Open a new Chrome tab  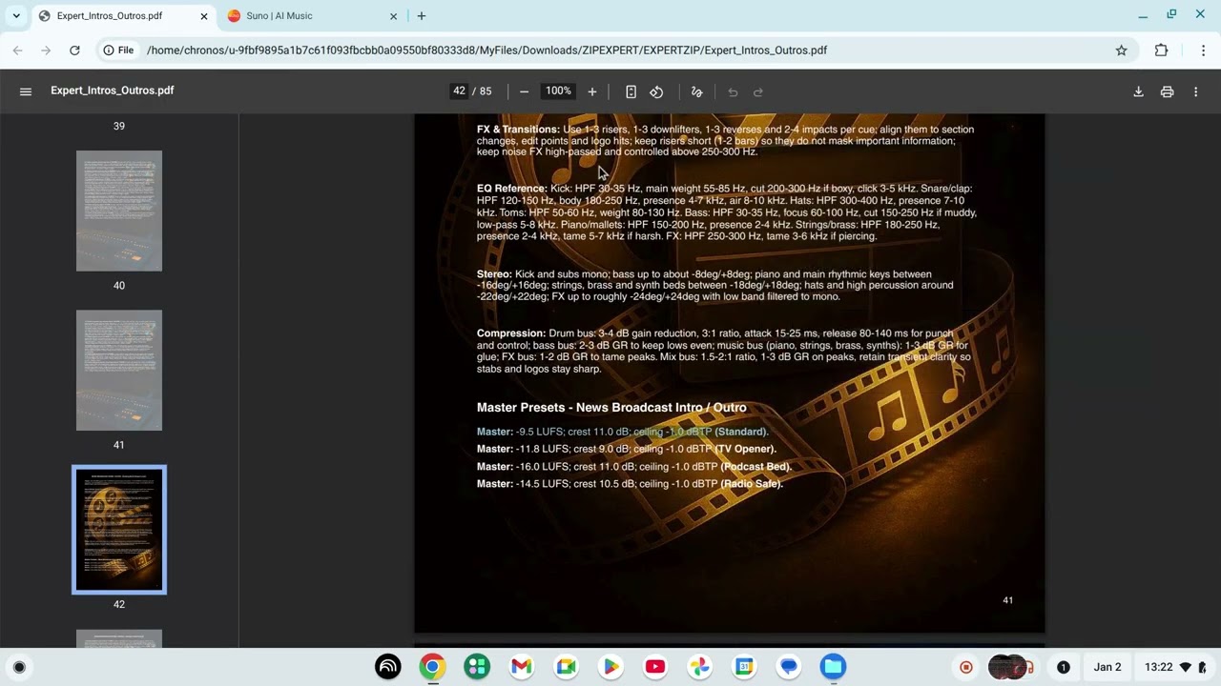(x=422, y=16)
